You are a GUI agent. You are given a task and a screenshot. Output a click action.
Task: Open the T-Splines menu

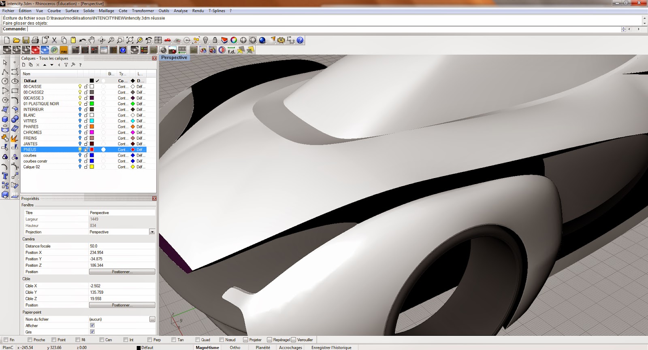coord(217,11)
